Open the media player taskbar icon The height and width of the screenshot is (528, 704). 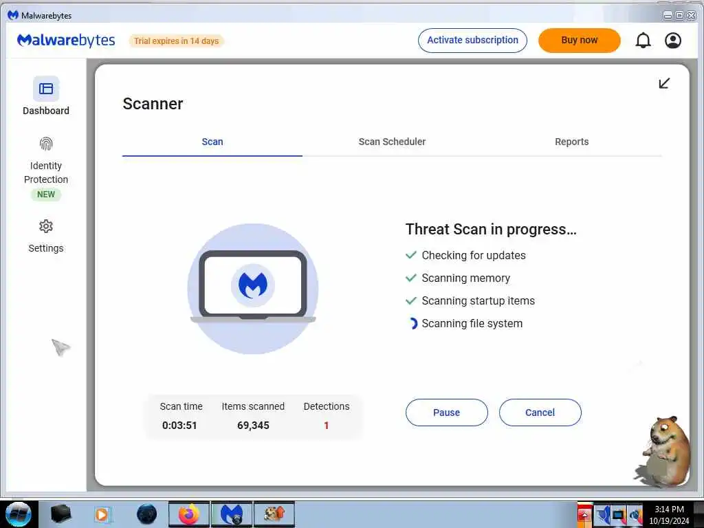[x=102, y=514]
